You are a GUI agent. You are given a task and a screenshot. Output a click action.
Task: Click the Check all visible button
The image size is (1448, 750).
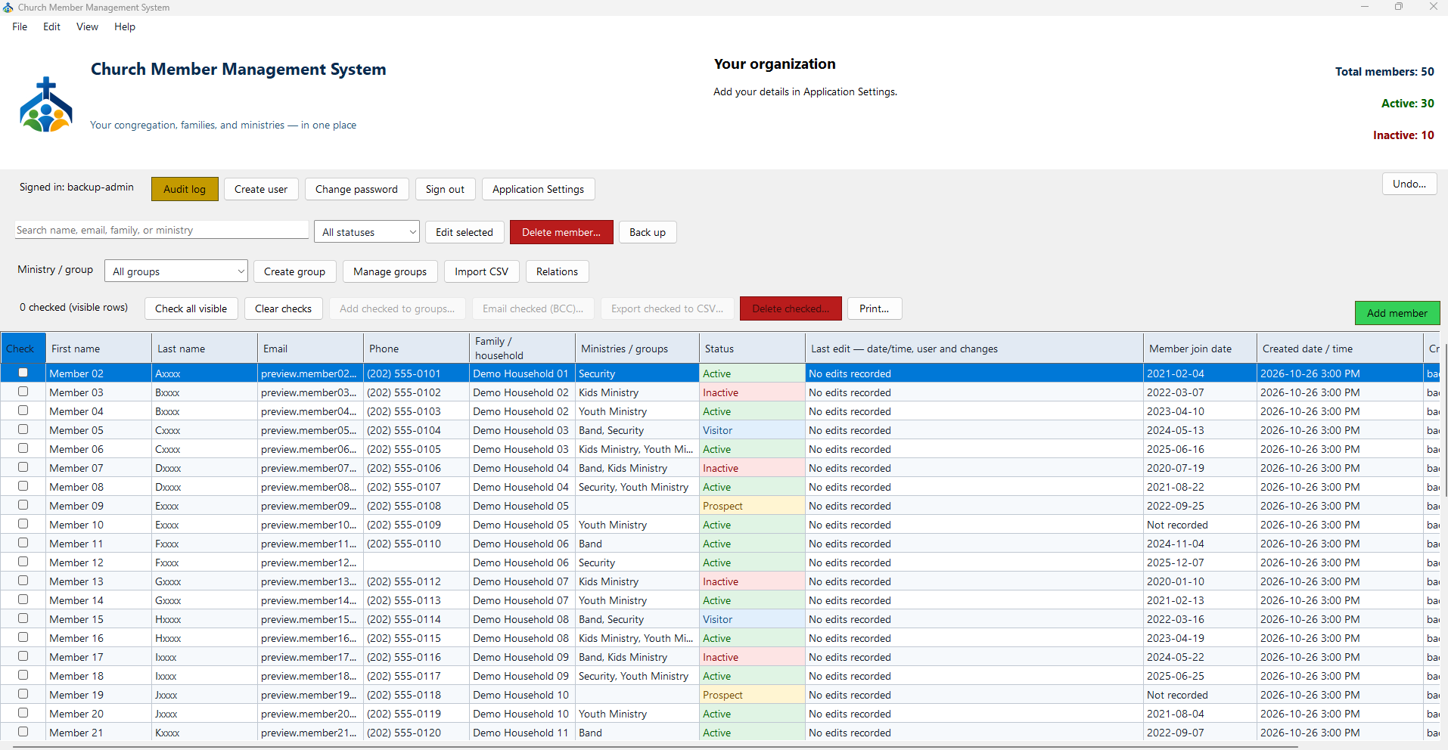[191, 308]
